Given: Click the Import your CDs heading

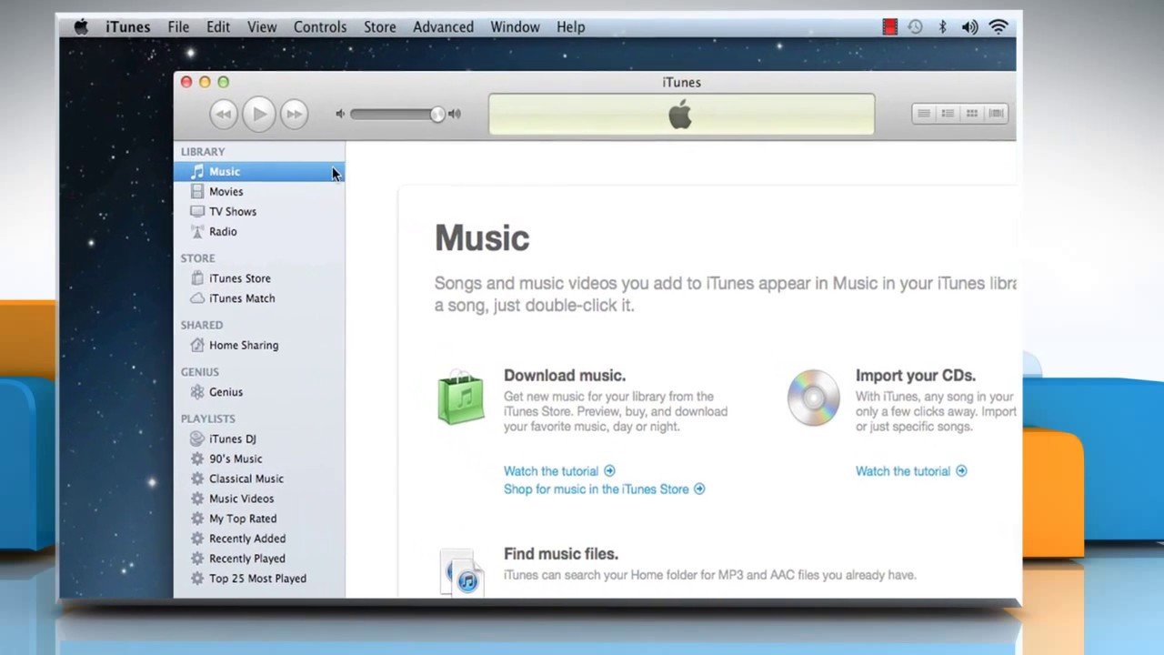Looking at the screenshot, I should [916, 376].
